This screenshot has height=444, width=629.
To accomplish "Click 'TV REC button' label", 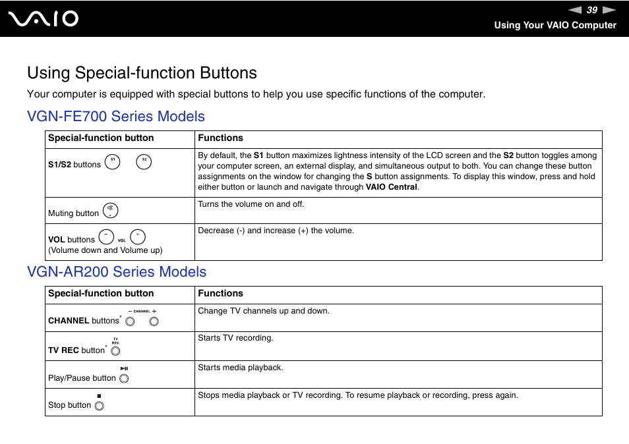I will coord(76,350).
